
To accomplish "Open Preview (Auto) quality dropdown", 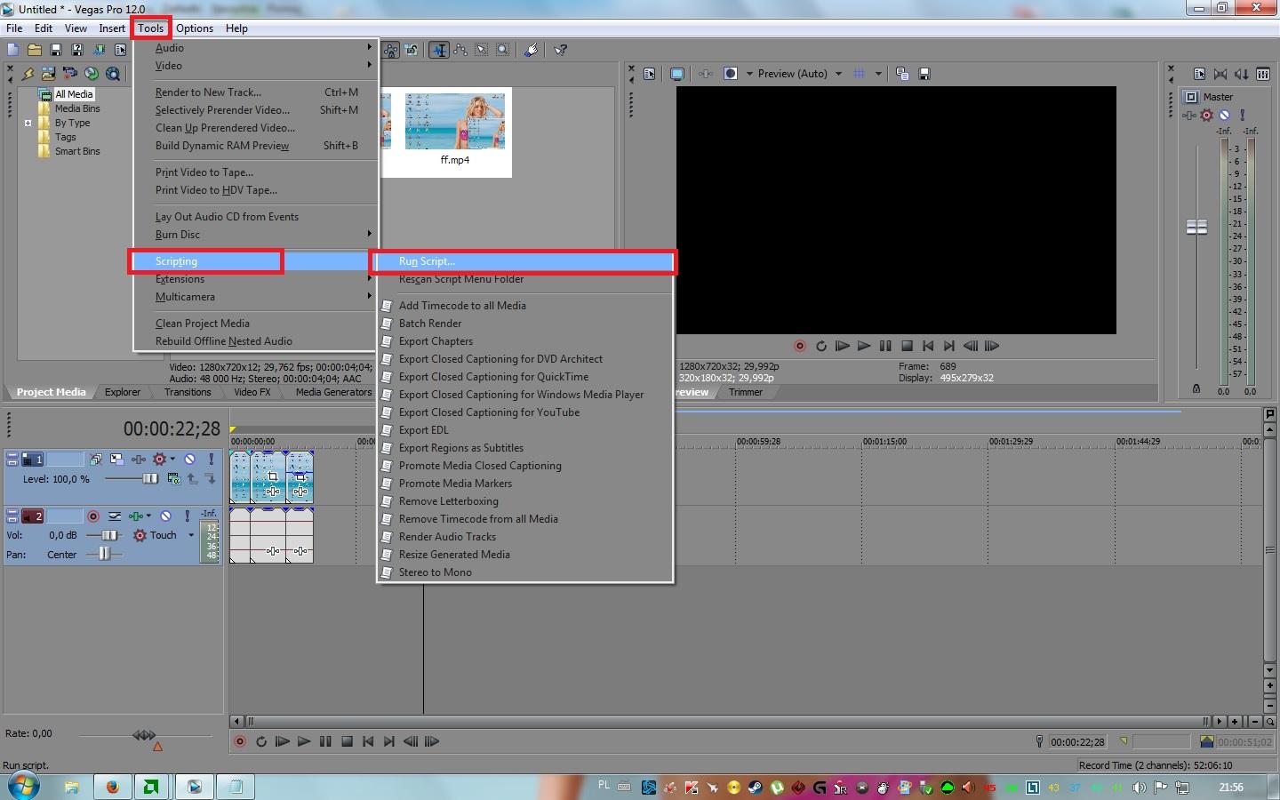I will pos(837,74).
